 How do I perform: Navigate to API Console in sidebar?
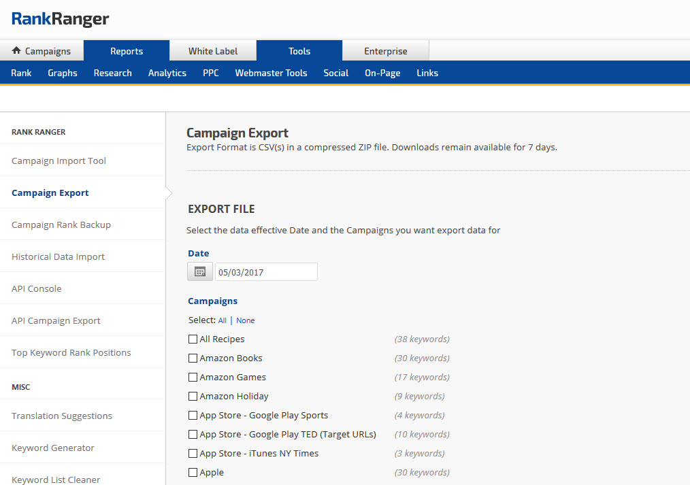pyautogui.click(x=37, y=288)
